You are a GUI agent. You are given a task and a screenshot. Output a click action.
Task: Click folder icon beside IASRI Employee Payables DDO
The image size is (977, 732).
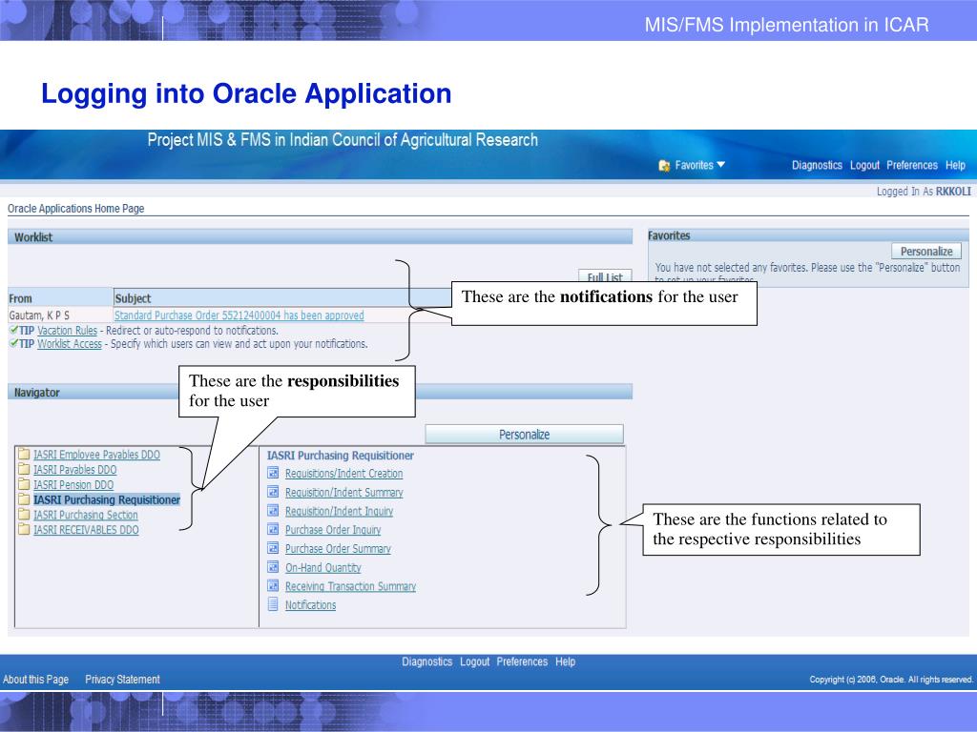point(24,455)
